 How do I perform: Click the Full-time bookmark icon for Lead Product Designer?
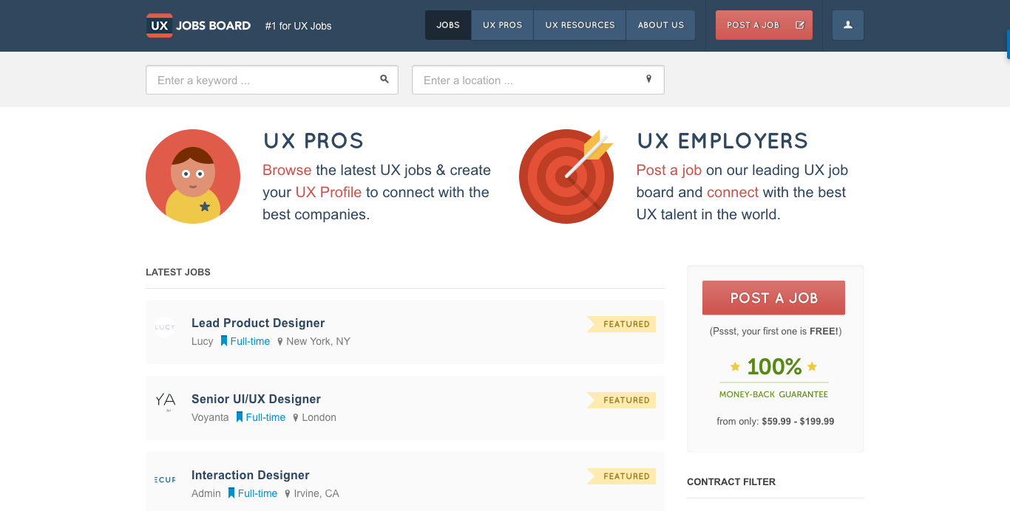point(226,340)
